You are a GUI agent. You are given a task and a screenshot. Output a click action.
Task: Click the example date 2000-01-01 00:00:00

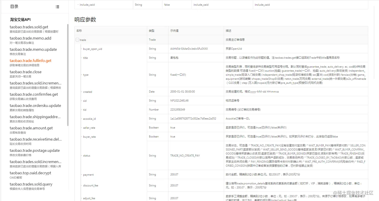pos(182,92)
